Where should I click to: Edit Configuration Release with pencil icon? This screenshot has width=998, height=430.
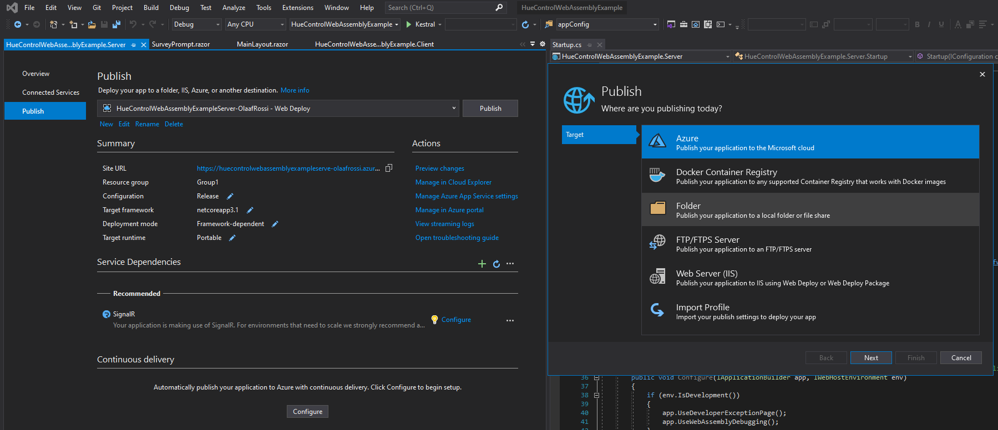(230, 196)
